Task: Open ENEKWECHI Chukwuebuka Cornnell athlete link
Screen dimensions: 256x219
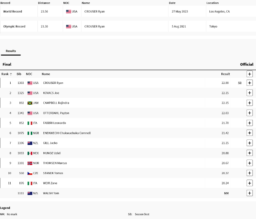Action: click(67, 133)
